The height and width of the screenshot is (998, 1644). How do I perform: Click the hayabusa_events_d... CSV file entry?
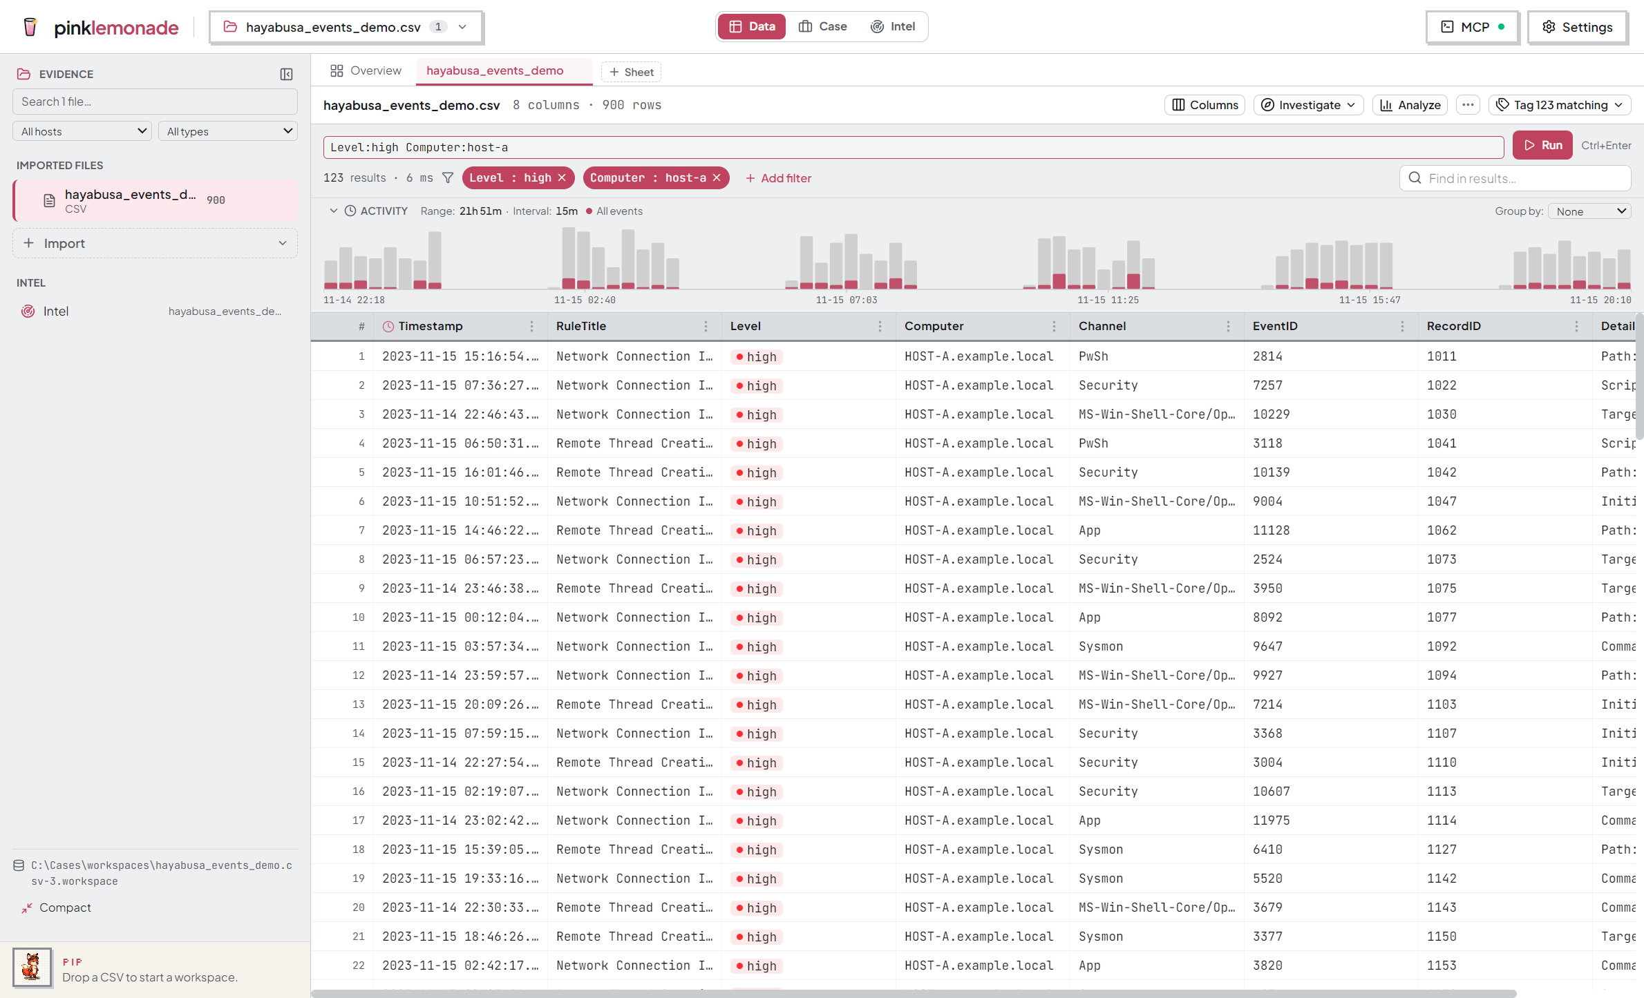pos(155,201)
